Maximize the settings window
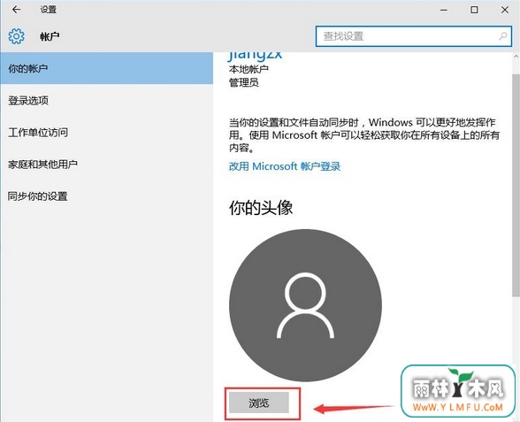The height and width of the screenshot is (422, 520). [x=474, y=10]
